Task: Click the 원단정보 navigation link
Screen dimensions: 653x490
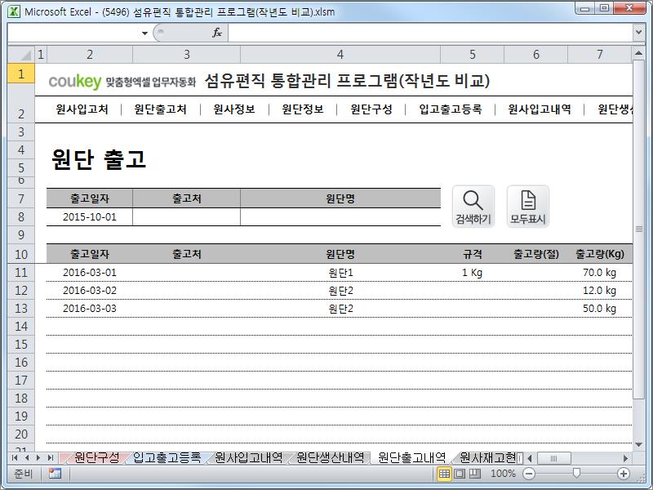Action: click(x=303, y=109)
